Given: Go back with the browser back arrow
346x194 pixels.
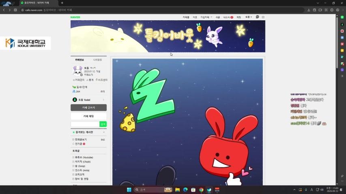Looking at the screenshot, I should pyautogui.click(x=4, y=10).
